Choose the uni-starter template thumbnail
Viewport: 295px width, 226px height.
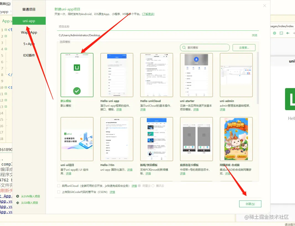pyautogui.click(x=196, y=75)
